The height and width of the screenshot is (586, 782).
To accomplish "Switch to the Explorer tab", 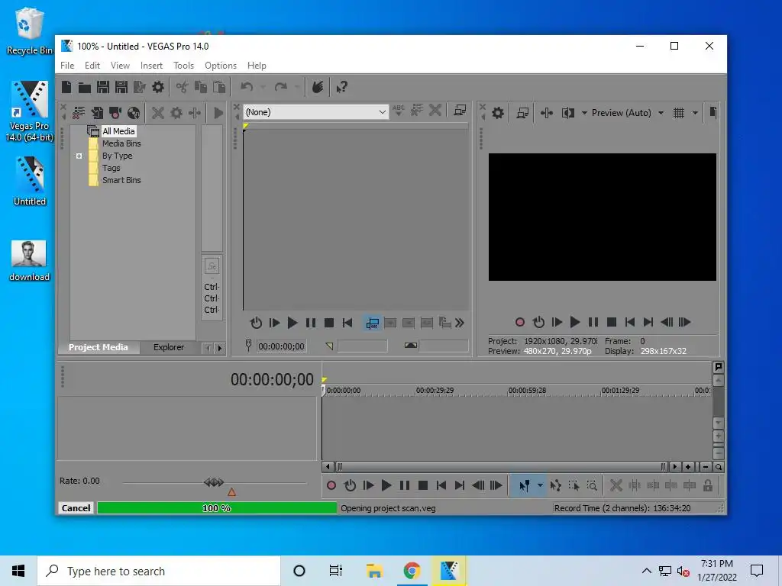I will coord(169,347).
